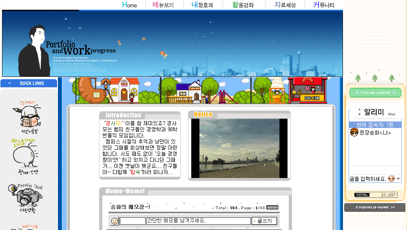
Task: Click the Winamp music player banner
Action: [375, 93]
